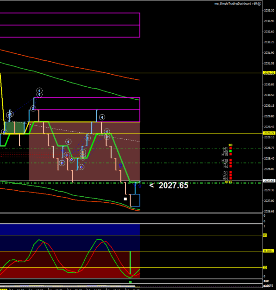Click the 2032.60 price scale value
The height and width of the screenshot is (290, 276).
(x=269, y=32)
